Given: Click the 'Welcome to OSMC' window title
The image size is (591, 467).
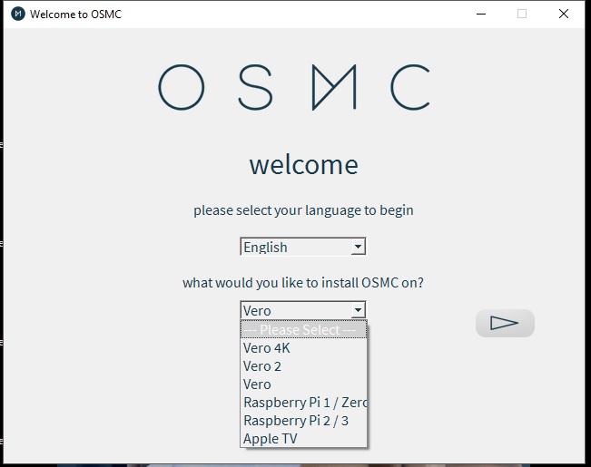Looking at the screenshot, I should coord(75,15).
